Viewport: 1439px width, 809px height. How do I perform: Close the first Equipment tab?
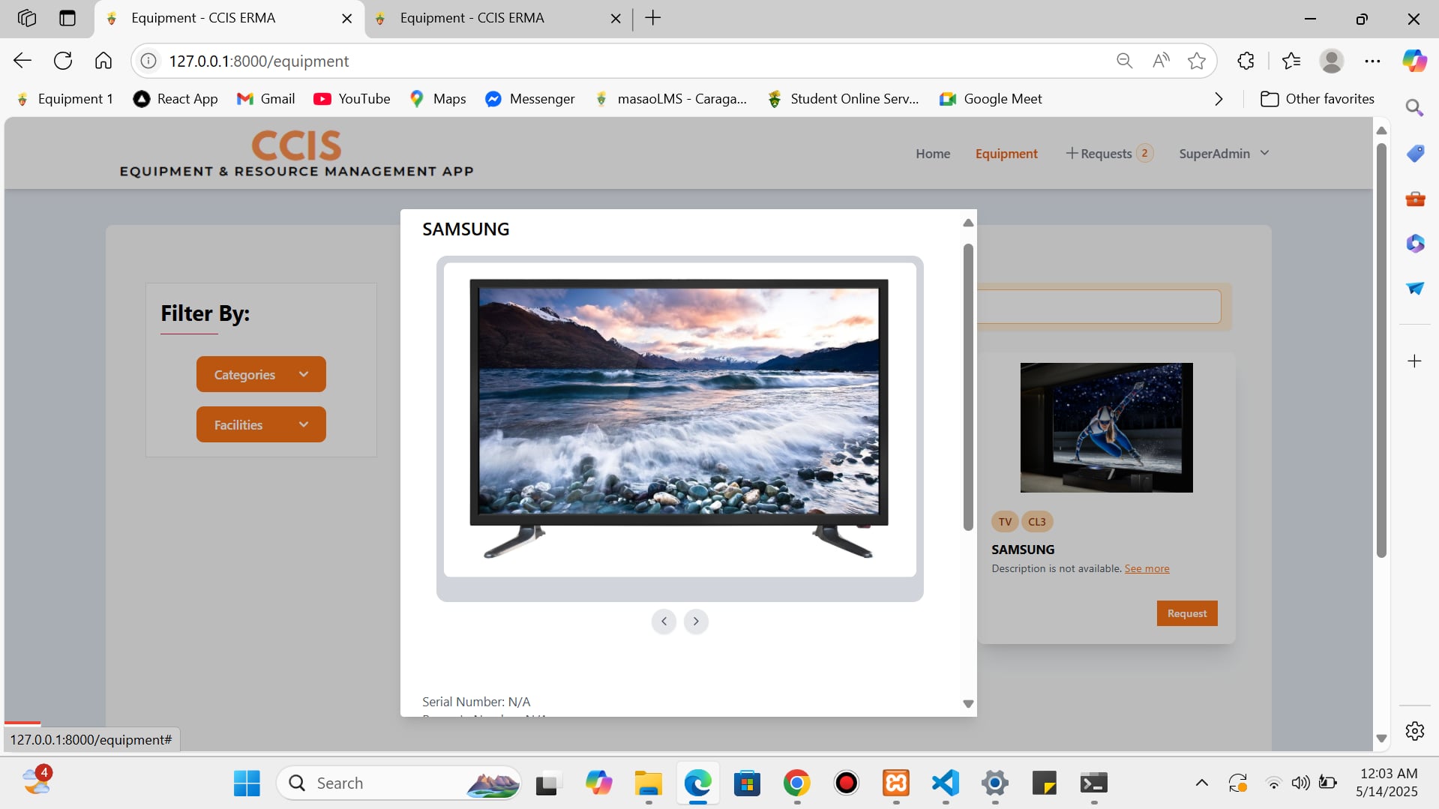[346, 19]
